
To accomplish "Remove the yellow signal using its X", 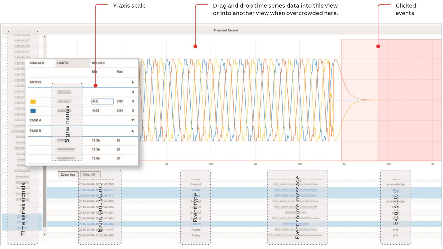I will pos(133,101).
